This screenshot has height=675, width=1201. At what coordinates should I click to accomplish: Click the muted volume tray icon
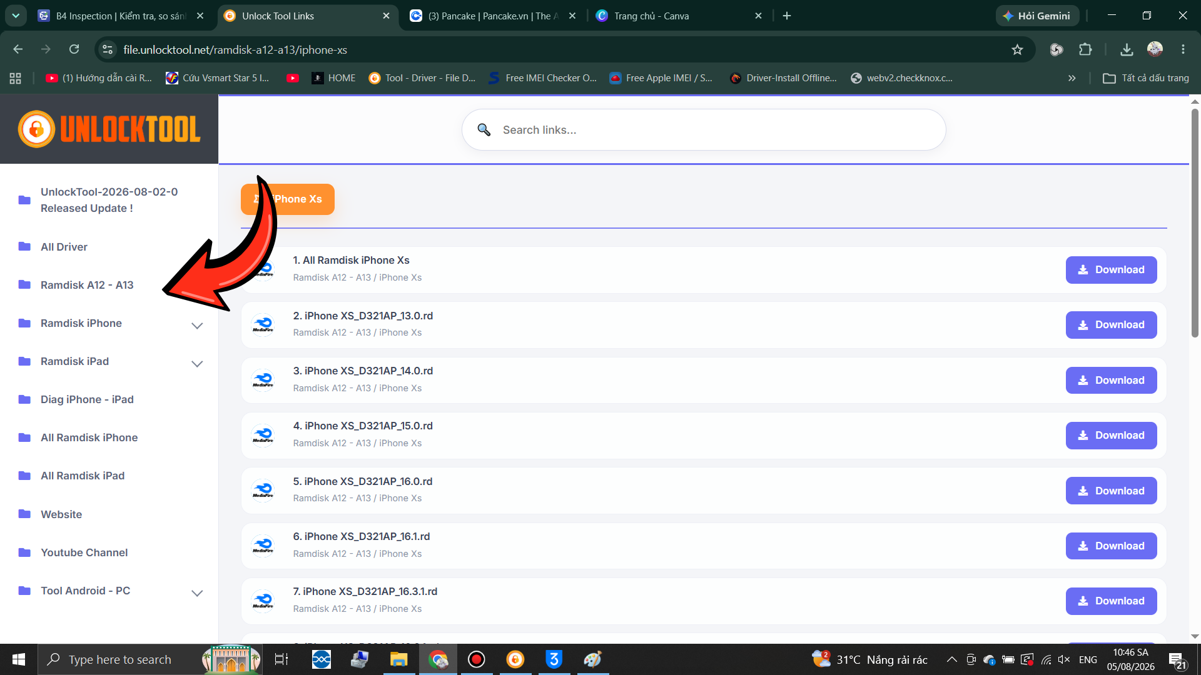point(1064,659)
